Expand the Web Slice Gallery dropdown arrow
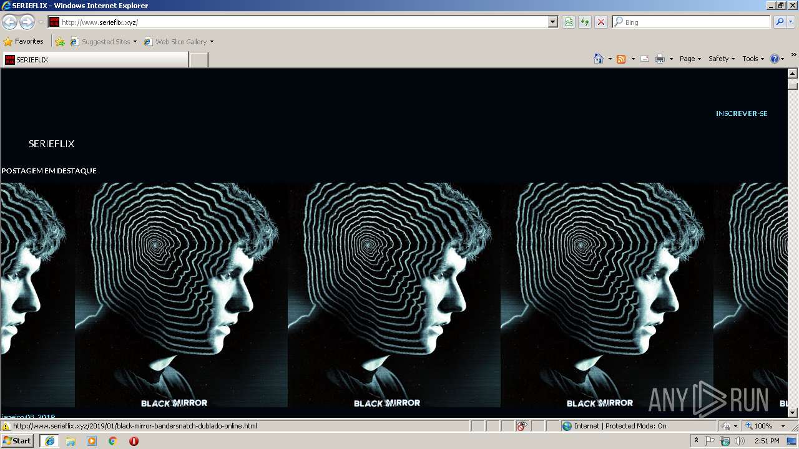 tap(212, 42)
